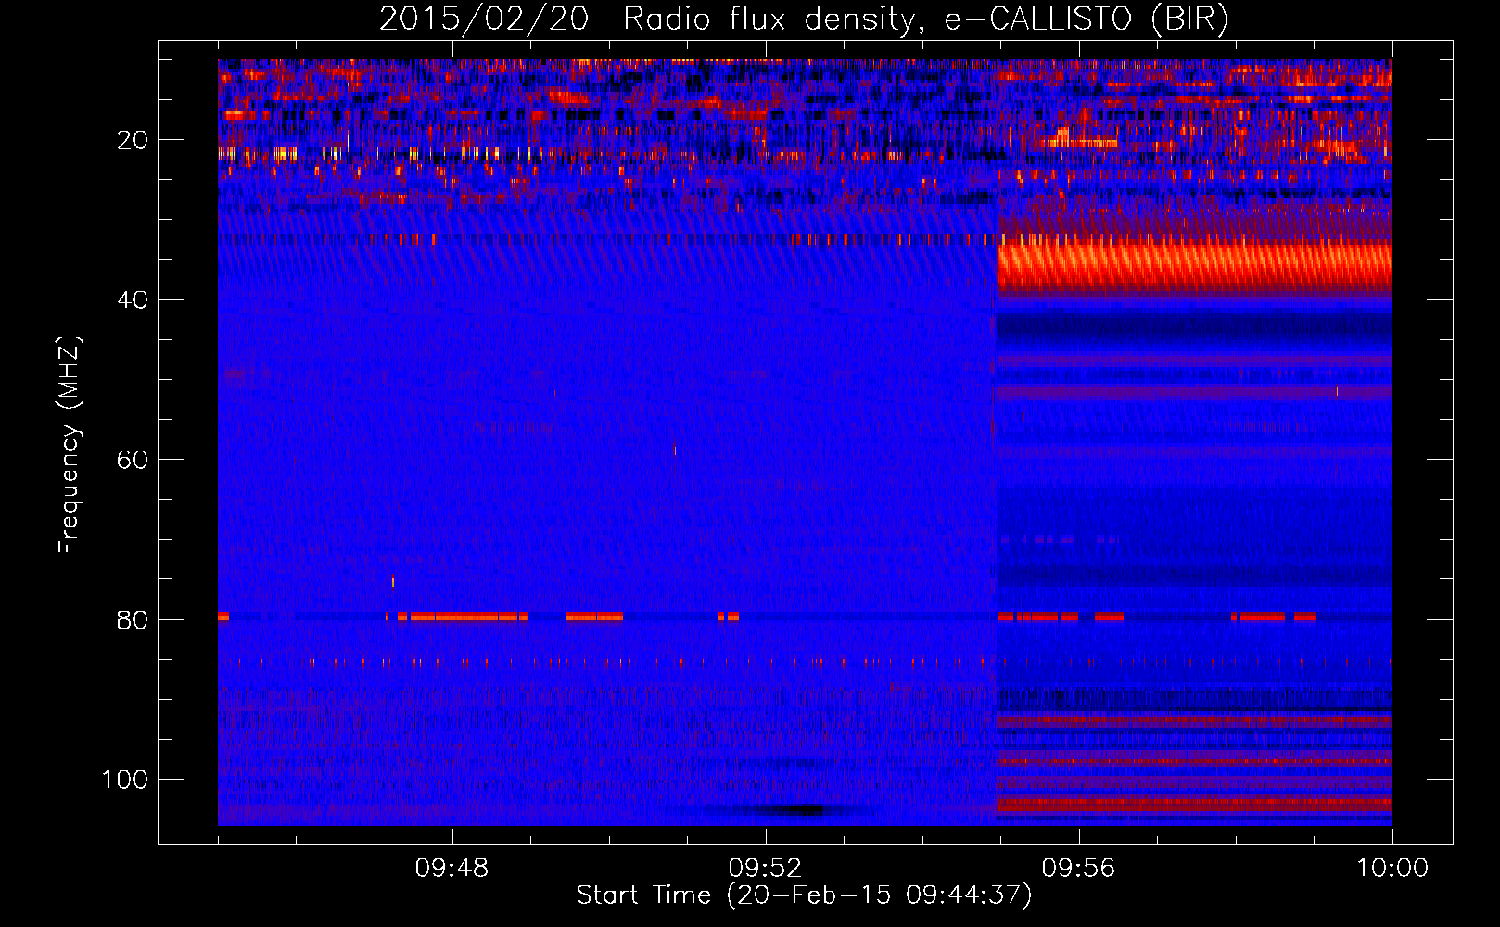Click the 'Frequency (MHZ)' y-axis label

(70, 445)
